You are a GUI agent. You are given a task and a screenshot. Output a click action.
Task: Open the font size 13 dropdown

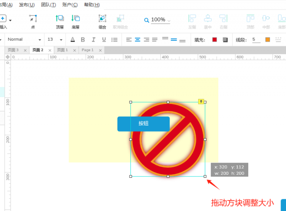tap(55, 40)
